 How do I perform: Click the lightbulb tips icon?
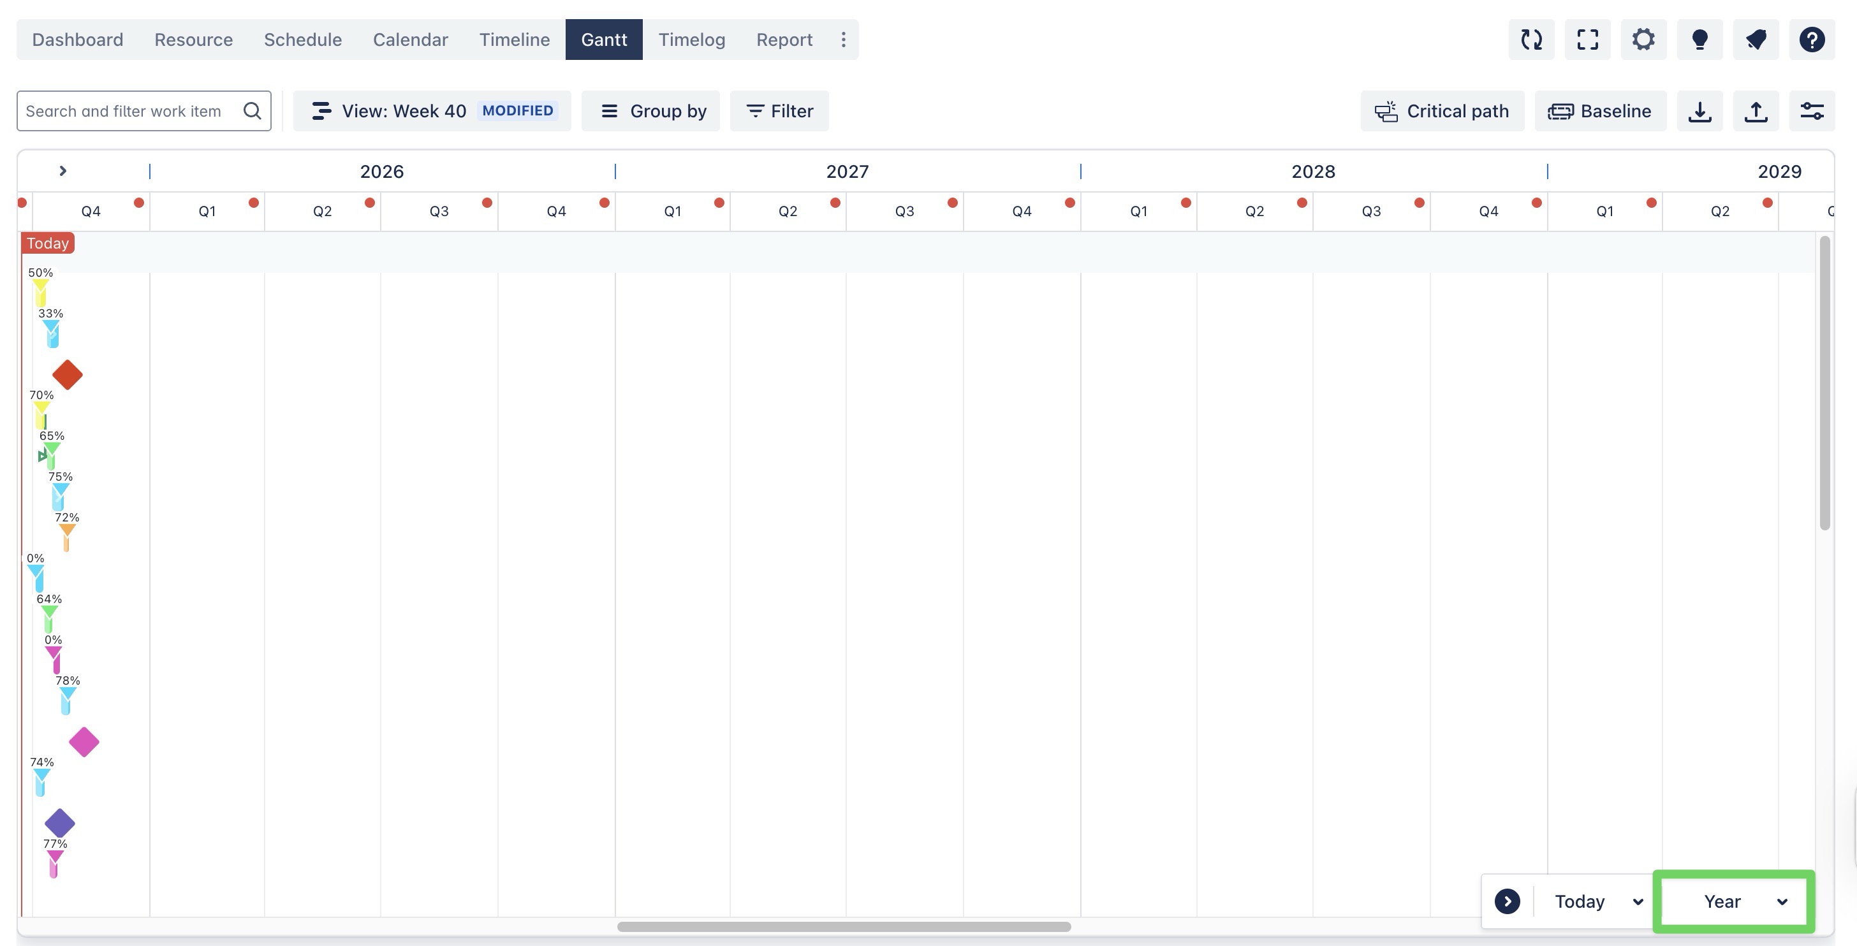(1700, 40)
